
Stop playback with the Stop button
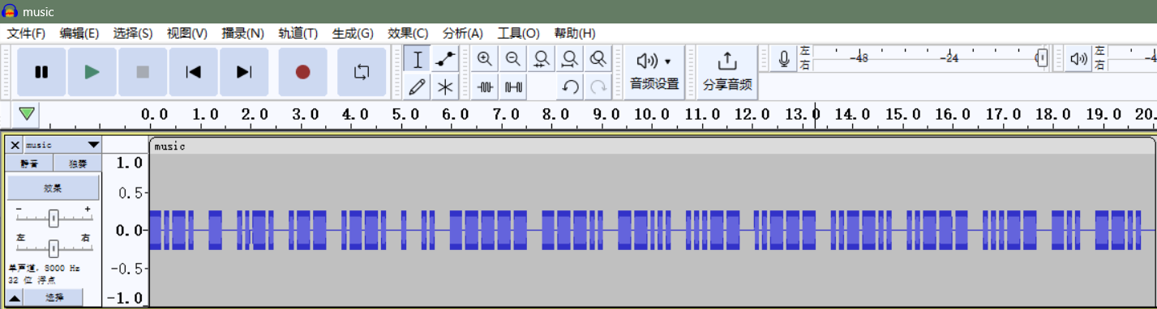click(x=143, y=72)
